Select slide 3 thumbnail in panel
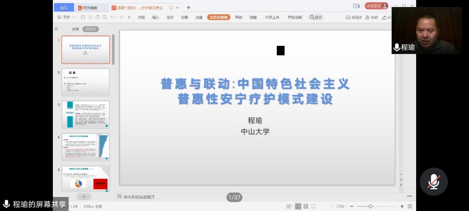 (86, 114)
